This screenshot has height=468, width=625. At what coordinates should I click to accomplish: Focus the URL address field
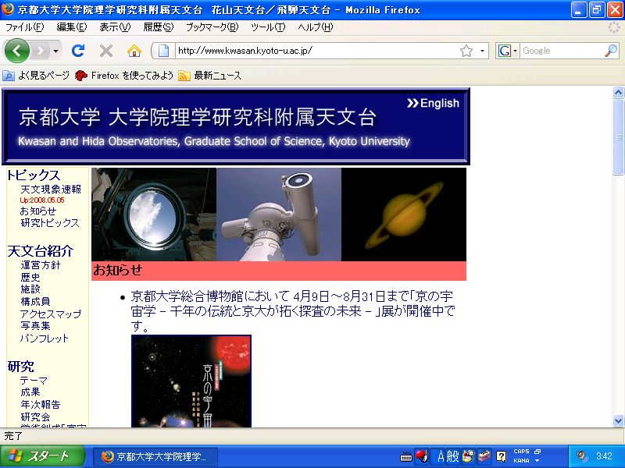tap(317, 51)
